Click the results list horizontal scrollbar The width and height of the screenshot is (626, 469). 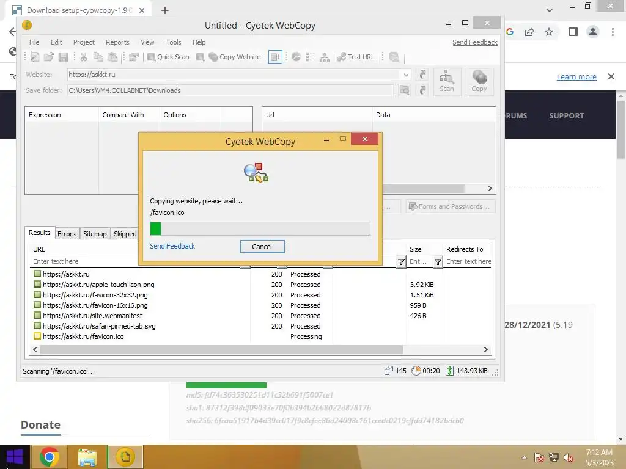[x=221, y=350]
